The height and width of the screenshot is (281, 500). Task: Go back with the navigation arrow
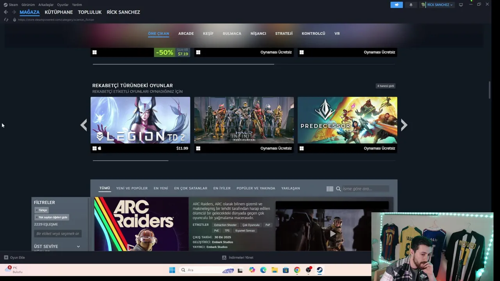[x=6, y=12]
